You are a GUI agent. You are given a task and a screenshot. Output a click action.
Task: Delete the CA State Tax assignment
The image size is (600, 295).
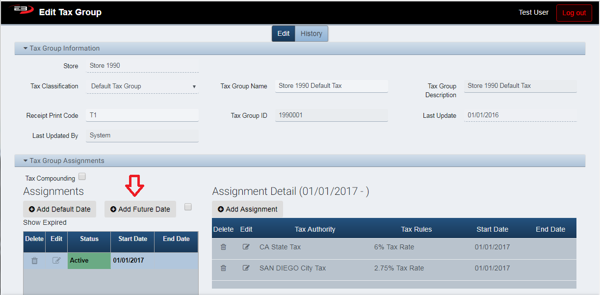[x=223, y=247]
